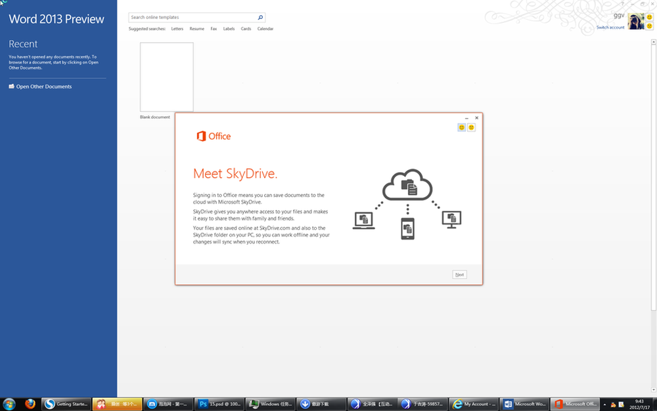Viewport: 657px width, 411px height.
Task: Click the search magnifier icon for templates
Action: click(260, 17)
